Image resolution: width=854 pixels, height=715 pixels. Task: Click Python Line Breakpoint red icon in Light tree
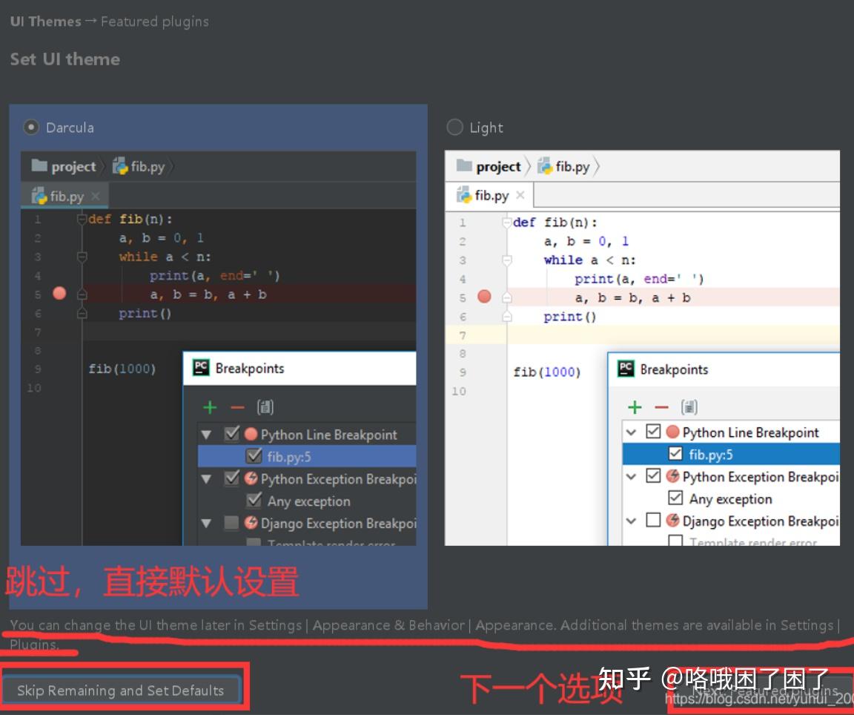[673, 432]
